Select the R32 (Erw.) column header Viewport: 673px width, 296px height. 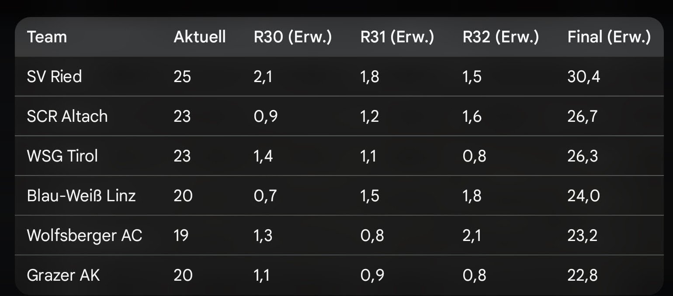click(500, 37)
